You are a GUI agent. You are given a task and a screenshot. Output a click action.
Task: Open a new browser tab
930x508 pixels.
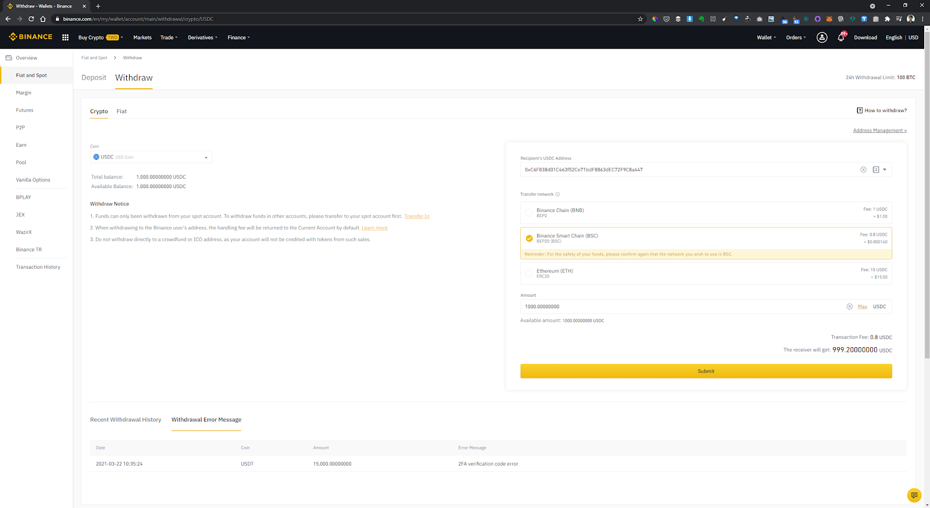(x=98, y=6)
